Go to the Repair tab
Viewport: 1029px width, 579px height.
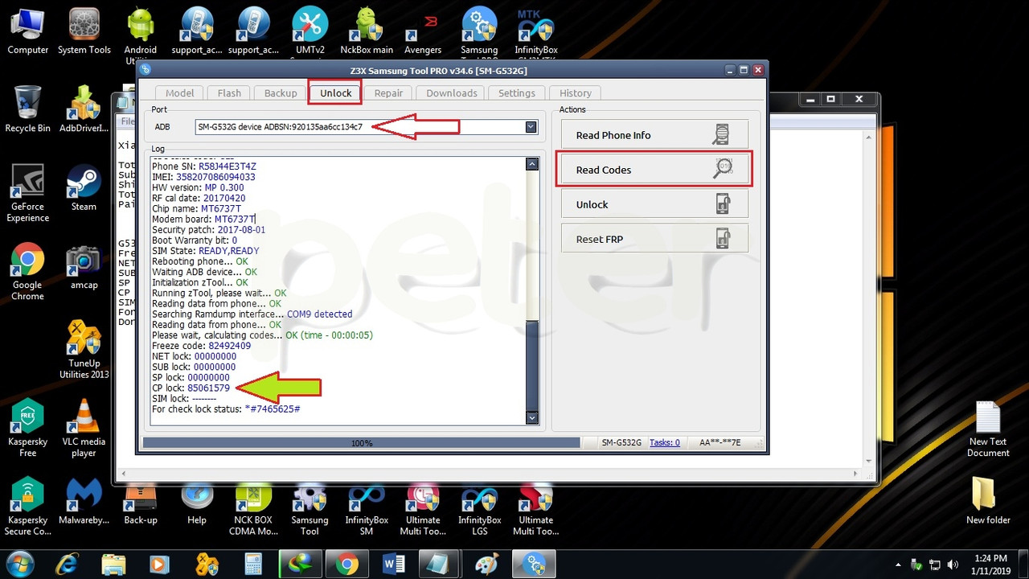(388, 93)
